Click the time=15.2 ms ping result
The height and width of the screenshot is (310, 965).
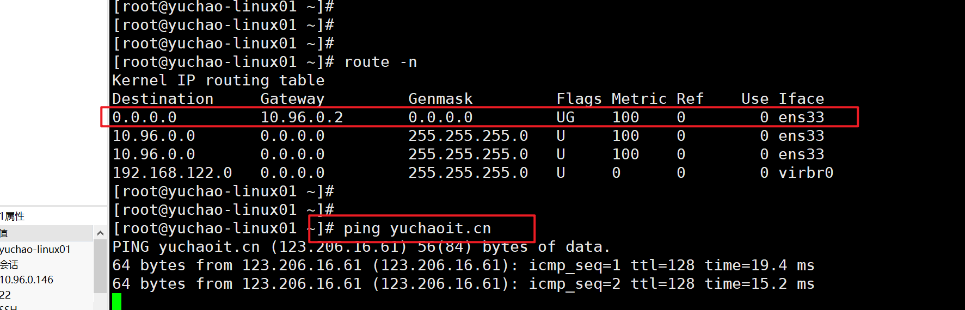pyautogui.click(x=759, y=284)
